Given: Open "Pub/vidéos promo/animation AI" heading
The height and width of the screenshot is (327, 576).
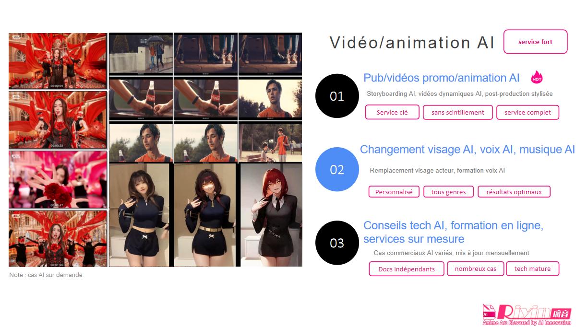Looking at the screenshot, I should pyautogui.click(x=442, y=78).
